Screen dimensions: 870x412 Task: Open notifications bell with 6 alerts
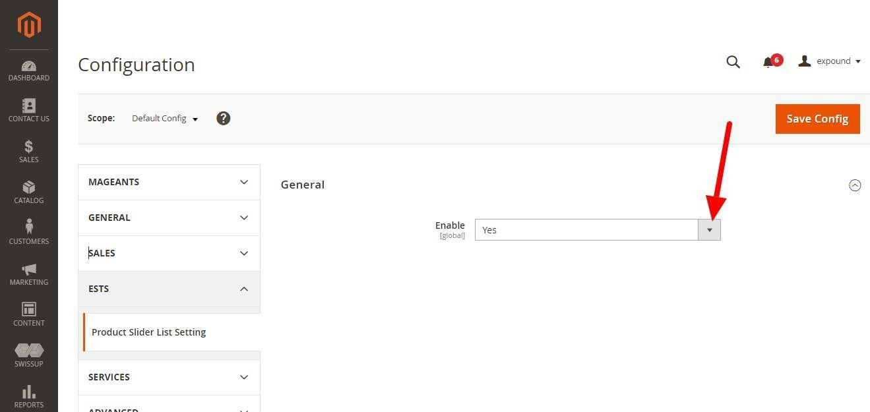pyautogui.click(x=768, y=62)
